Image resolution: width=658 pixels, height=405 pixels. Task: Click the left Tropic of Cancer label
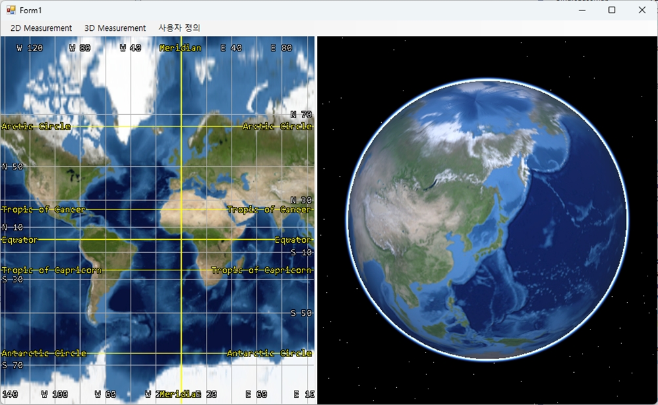(44, 209)
